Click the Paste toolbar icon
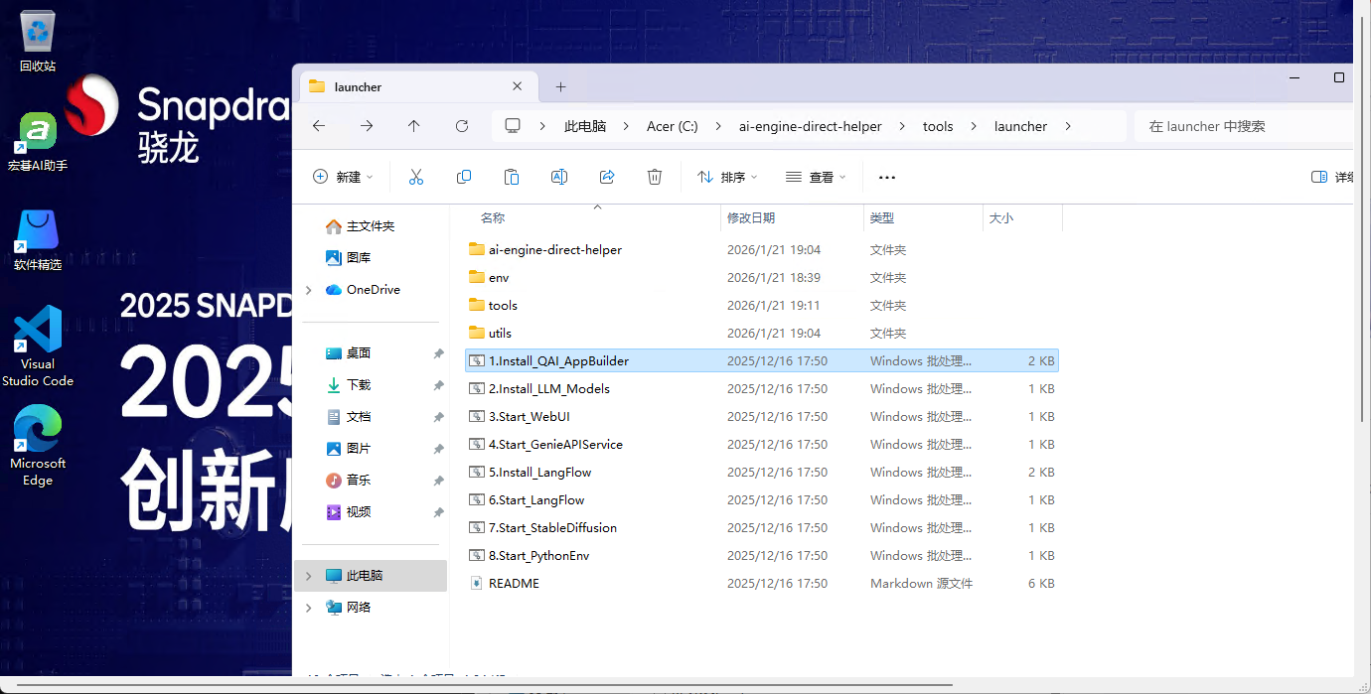Image resolution: width=1371 pixels, height=694 pixels. [512, 177]
